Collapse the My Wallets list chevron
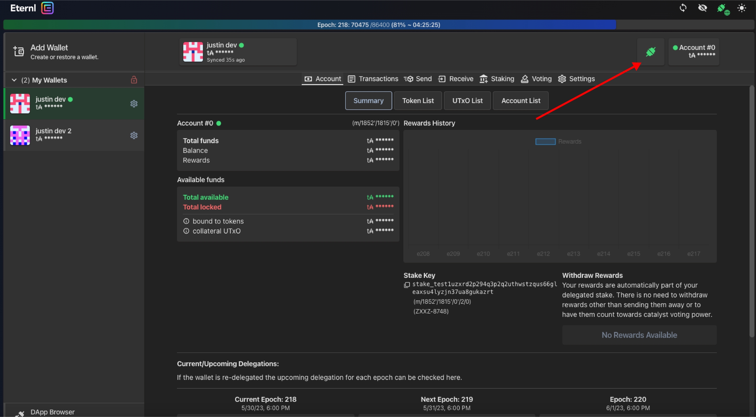 pos(14,80)
